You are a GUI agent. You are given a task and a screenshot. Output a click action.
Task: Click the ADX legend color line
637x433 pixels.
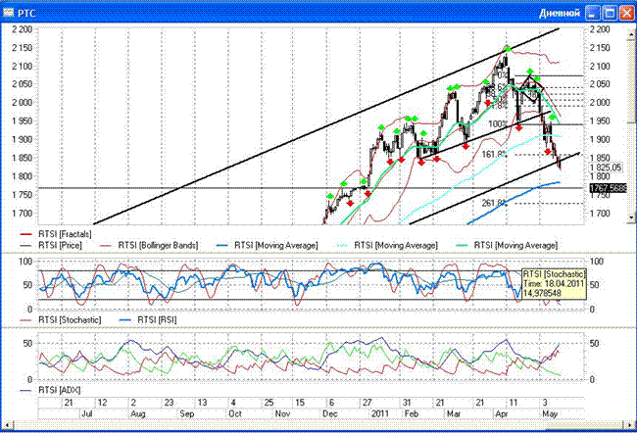[x=25, y=390]
